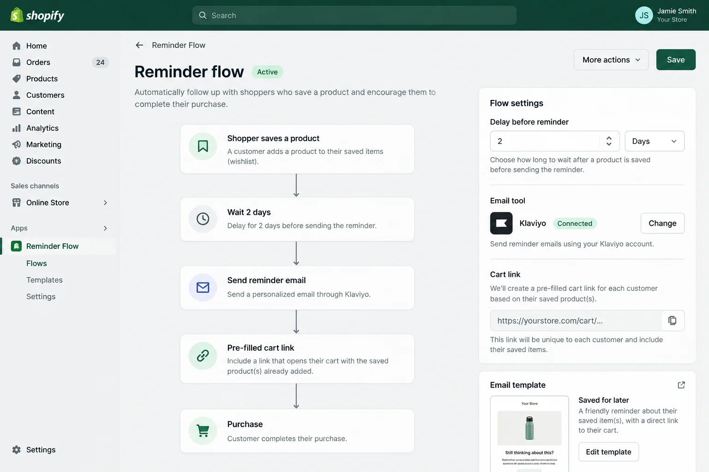709x472 pixels.
Task: Click the Online Store storefront icon
Action: pyautogui.click(x=17, y=202)
